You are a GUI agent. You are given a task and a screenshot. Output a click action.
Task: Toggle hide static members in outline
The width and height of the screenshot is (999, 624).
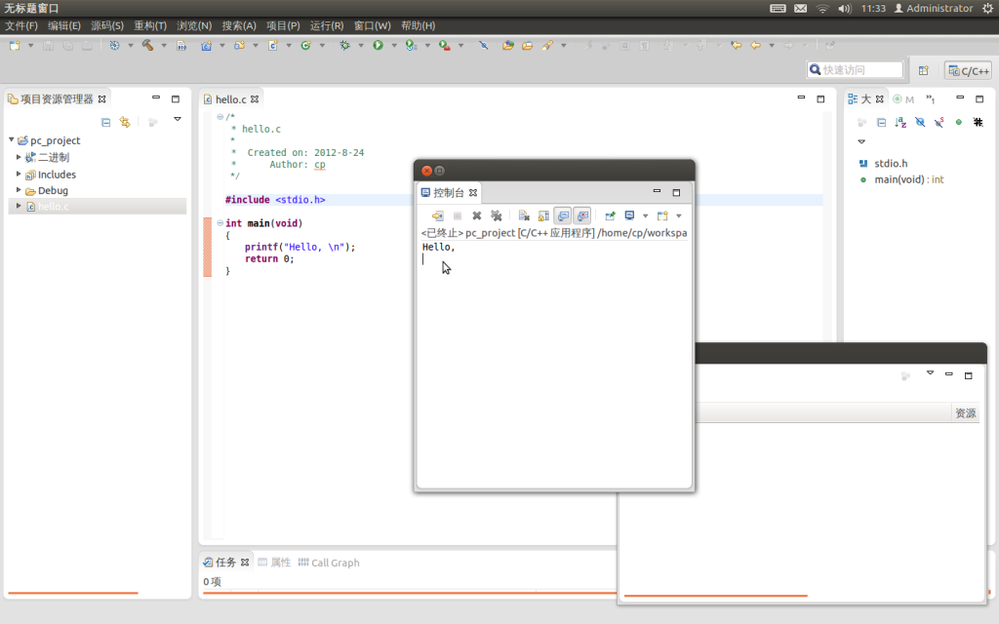[x=939, y=122]
